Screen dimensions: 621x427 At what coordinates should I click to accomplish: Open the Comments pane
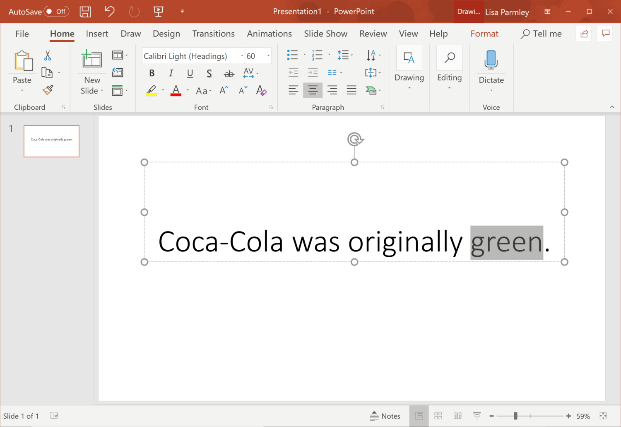click(x=606, y=34)
